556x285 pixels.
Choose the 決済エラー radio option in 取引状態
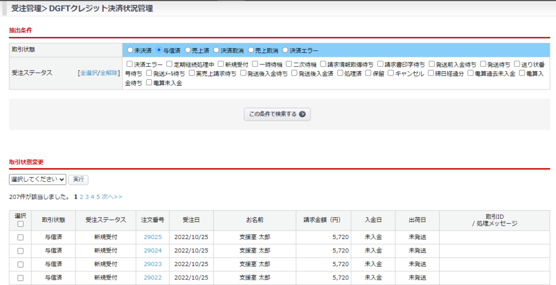coord(285,50)
